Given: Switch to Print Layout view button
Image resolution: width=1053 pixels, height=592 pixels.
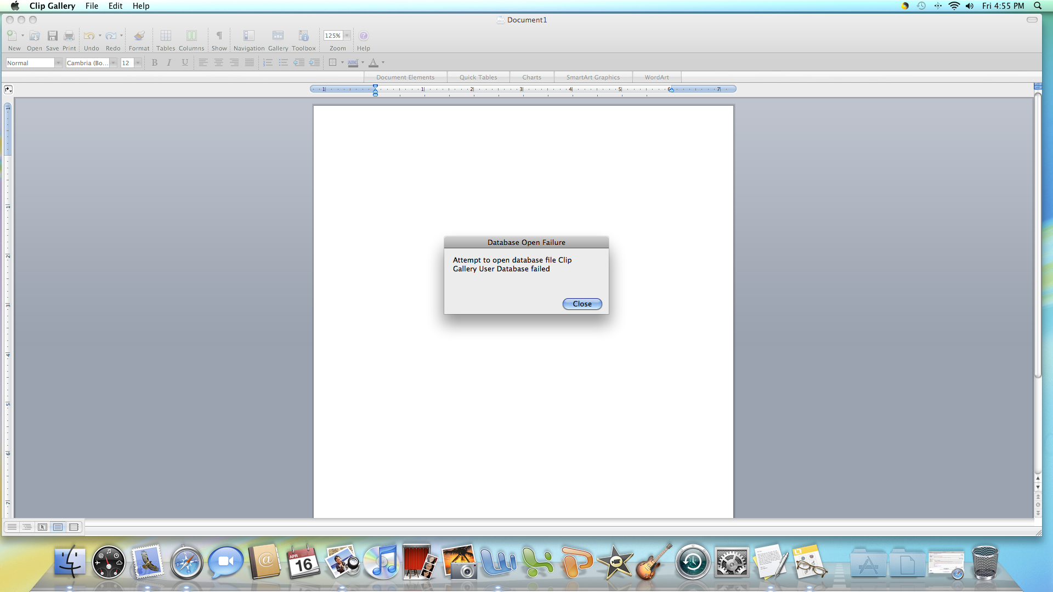Looking at the screenshot, I should pos(58,527).
